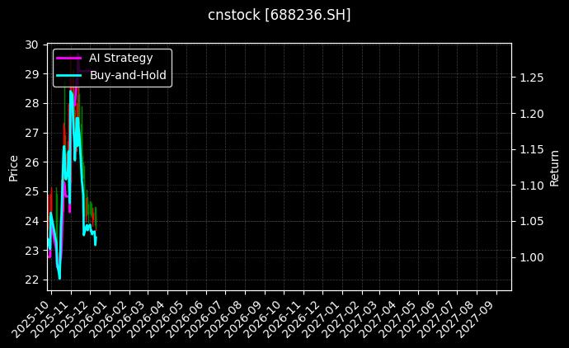Click the 30 tick on Price axis
This screenshot has height=348, width=569.
click(x=33, y=45)
